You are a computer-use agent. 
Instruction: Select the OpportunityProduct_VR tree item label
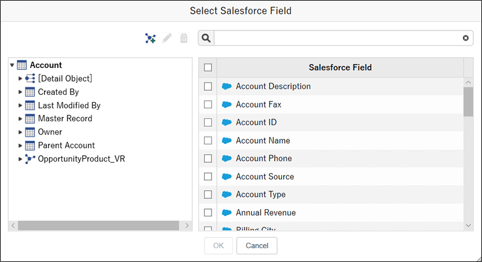(81, 159)
